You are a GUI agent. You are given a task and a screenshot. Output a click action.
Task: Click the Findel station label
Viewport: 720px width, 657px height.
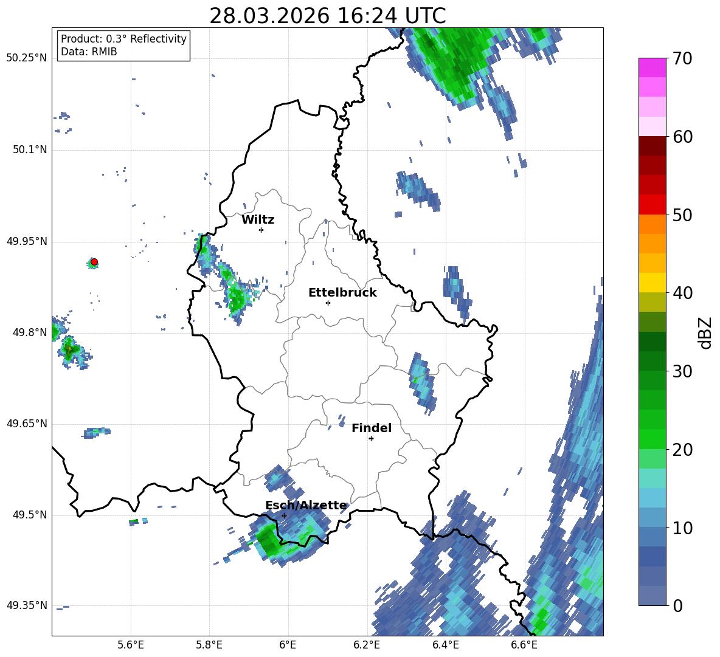372,428
